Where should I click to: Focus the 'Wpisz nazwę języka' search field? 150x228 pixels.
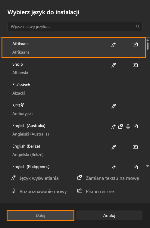(x=75, y=27)
